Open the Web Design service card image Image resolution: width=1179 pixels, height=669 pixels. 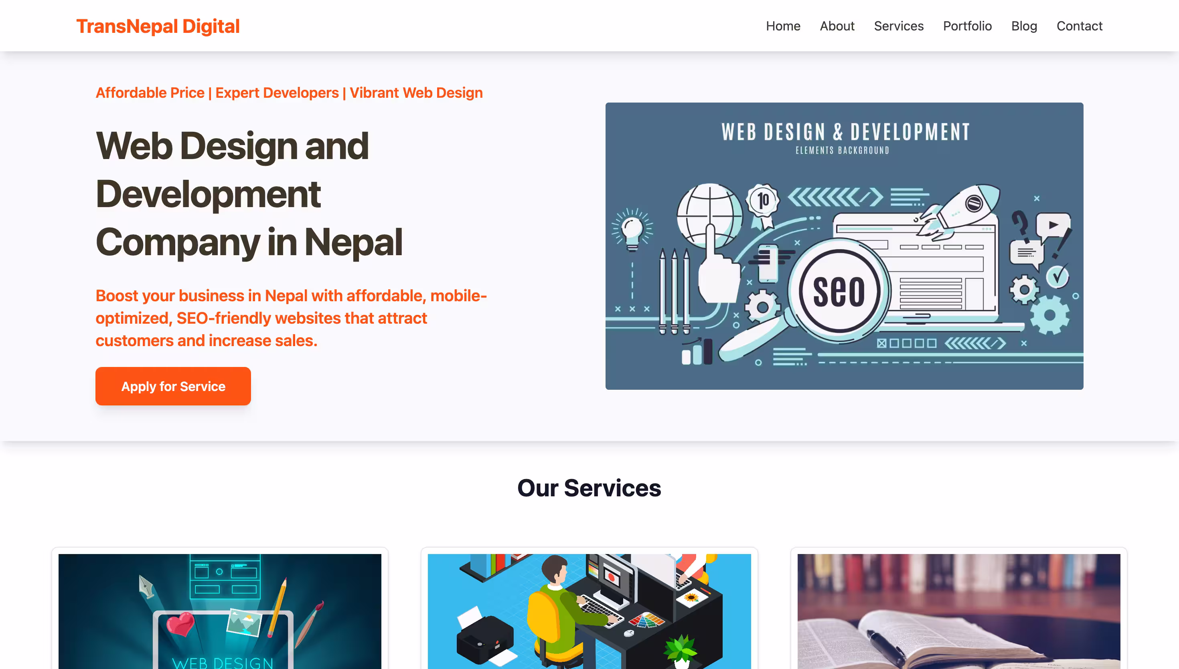point(220,611)
